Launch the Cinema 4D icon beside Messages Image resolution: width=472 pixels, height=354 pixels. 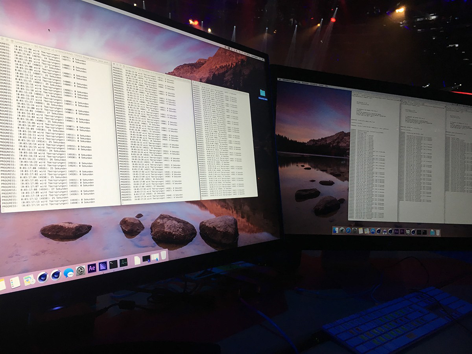coord(56,275)
